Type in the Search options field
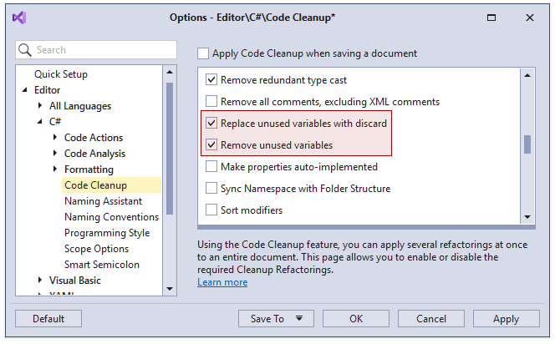This screenshot has height=344, width=555. 100,50
